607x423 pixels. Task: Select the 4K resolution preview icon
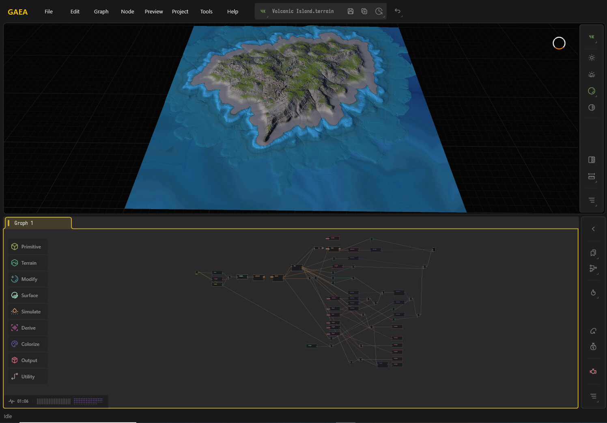pos(591,37)
